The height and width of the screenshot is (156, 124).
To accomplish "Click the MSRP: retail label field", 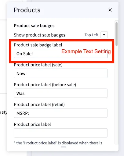I will pyautogui.click(x=60, y=113).
